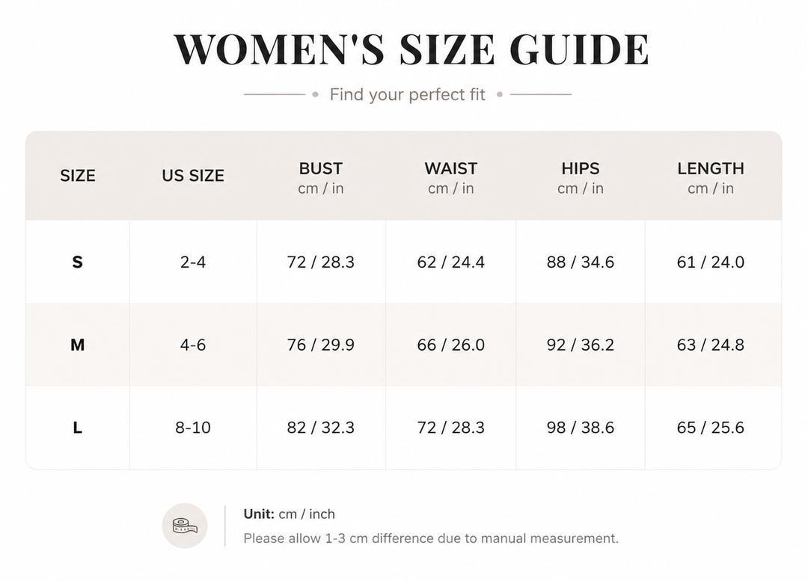Select the size L row label
Image resolution: width=808 pixels, height=581 pixels.
pyautogui.click(x=77, y=428)
